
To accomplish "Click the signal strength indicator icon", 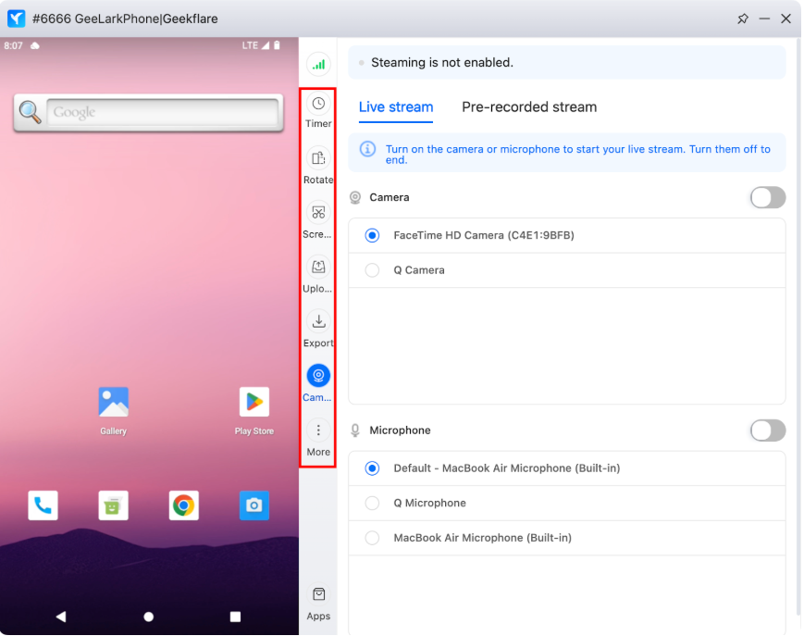I will (x=318, y=65).
